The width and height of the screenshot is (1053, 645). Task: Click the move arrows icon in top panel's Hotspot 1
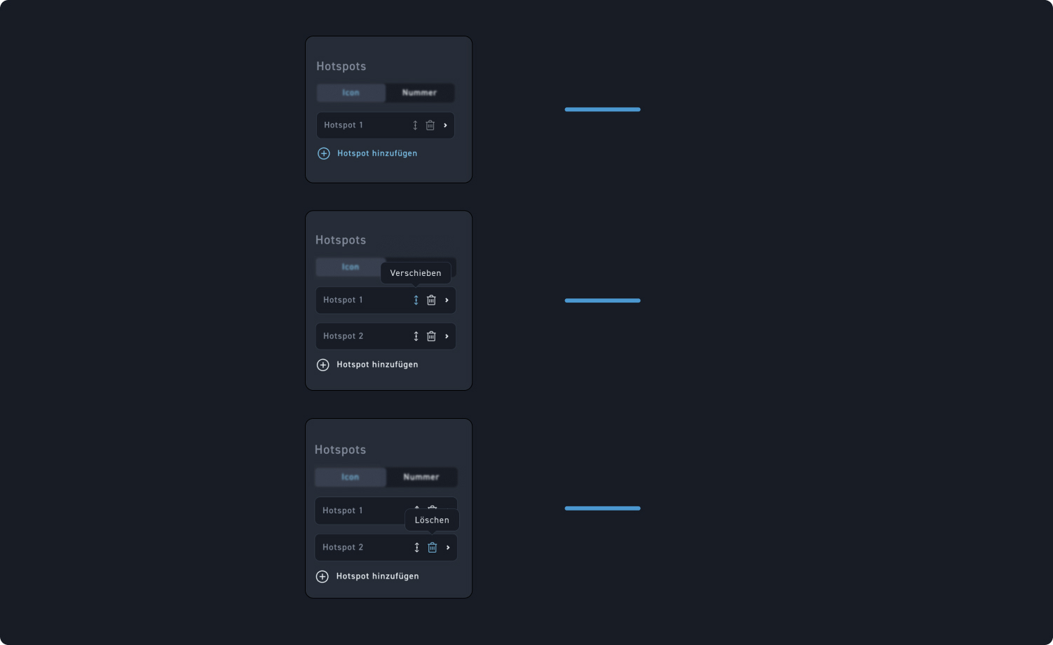point(415,125)
